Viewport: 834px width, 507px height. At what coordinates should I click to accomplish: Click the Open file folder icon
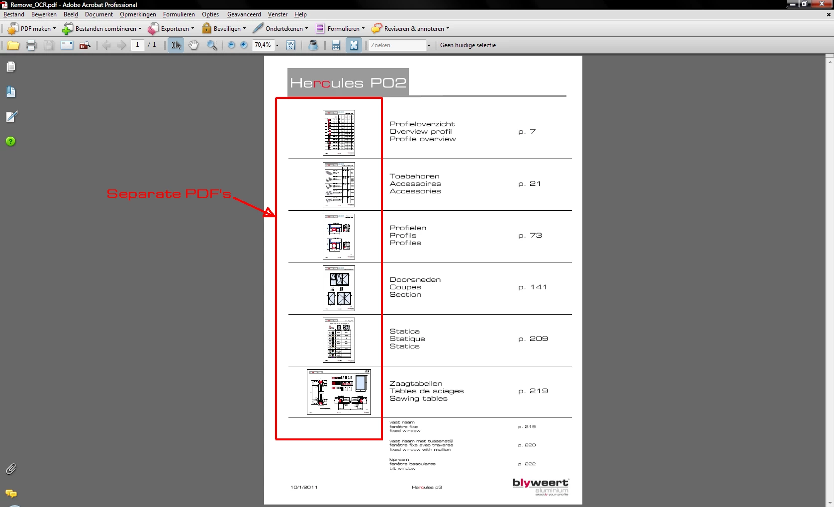click(13, 45)
